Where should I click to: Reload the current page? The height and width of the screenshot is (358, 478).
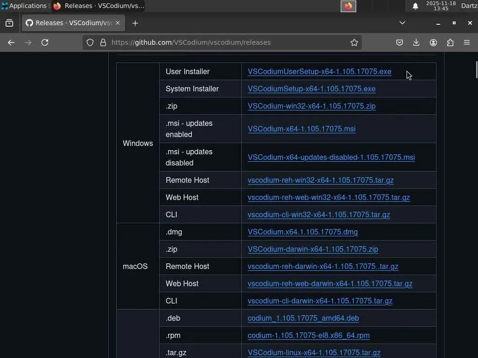click(x=45, y=42)
